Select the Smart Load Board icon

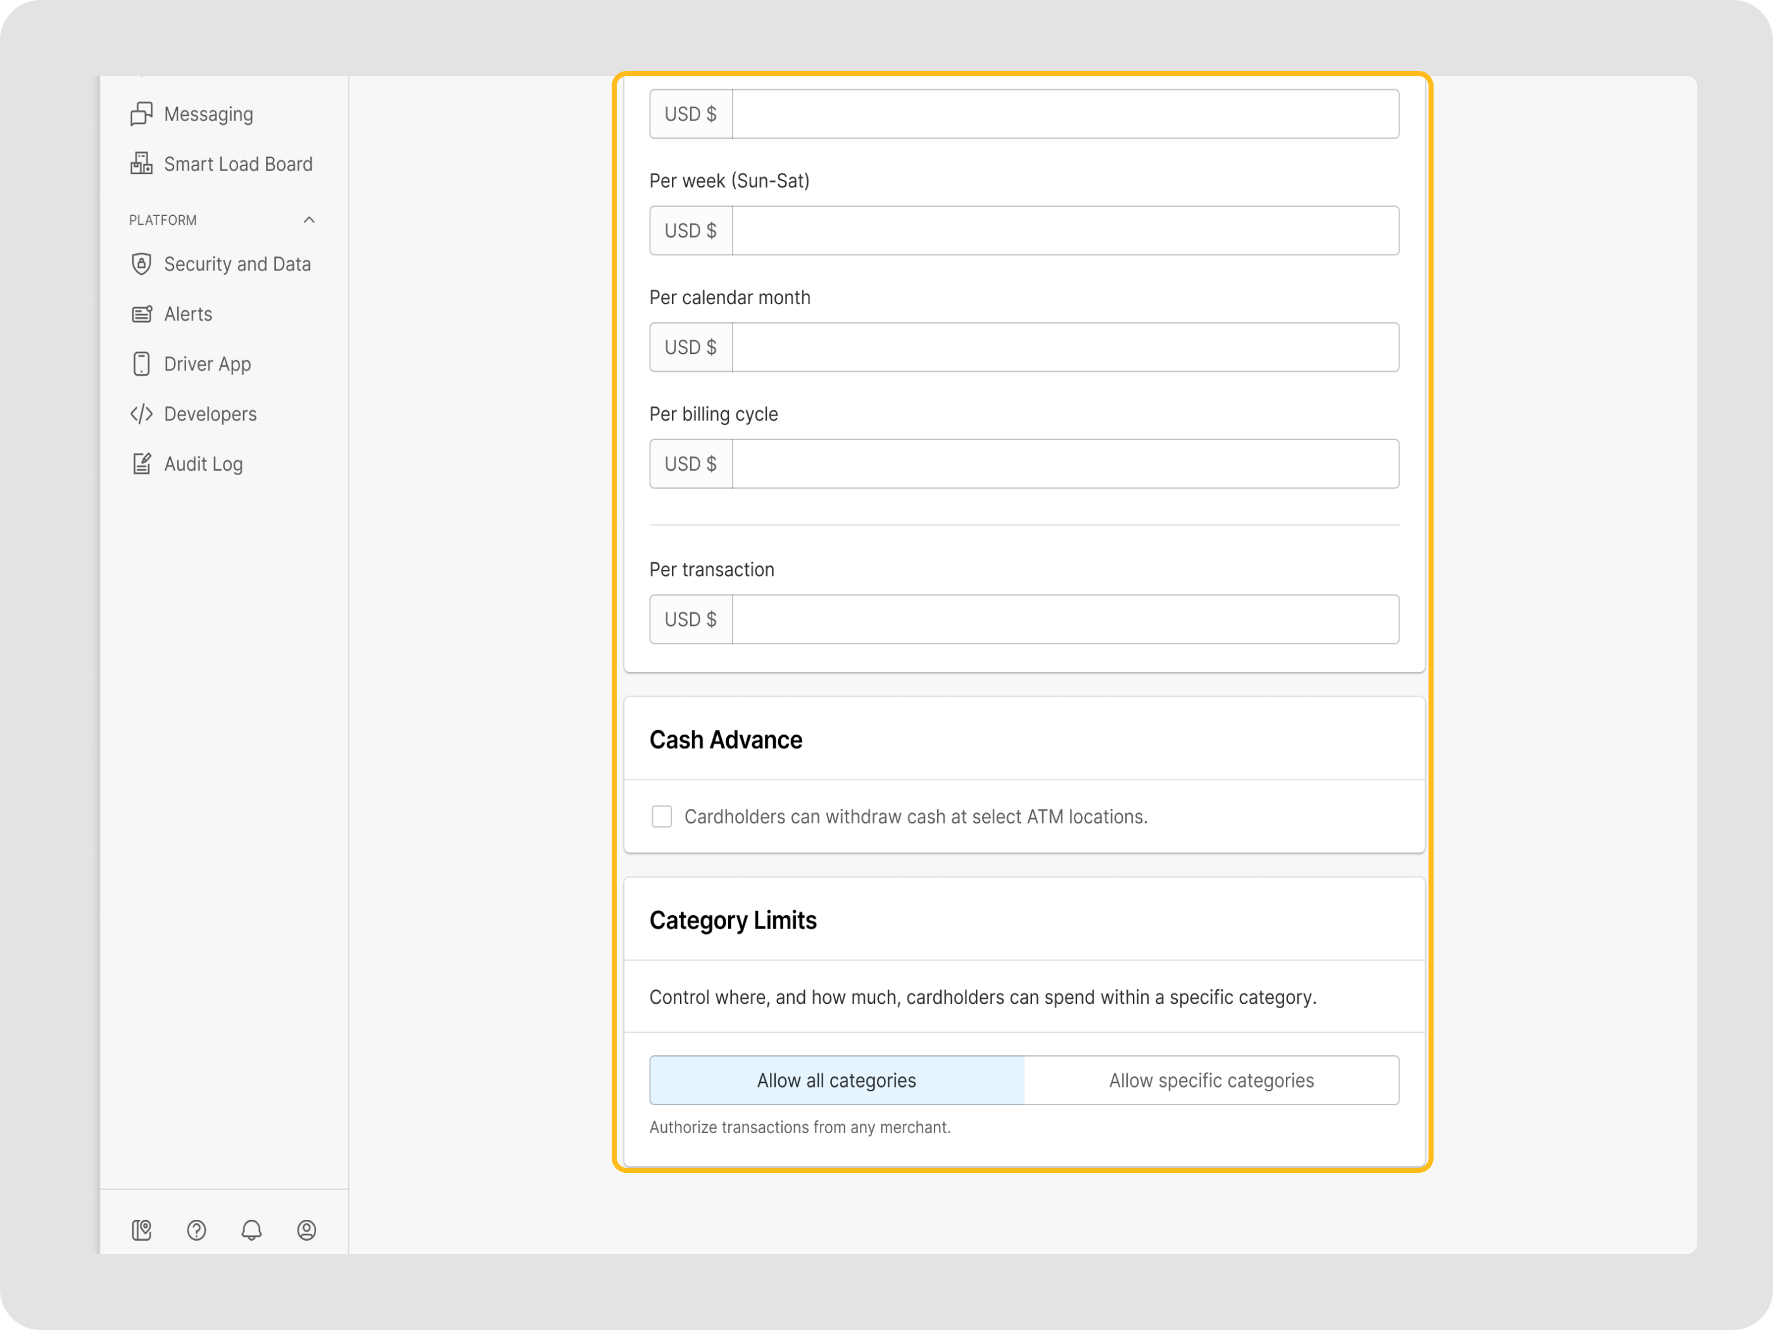click(x=142, y=163)
